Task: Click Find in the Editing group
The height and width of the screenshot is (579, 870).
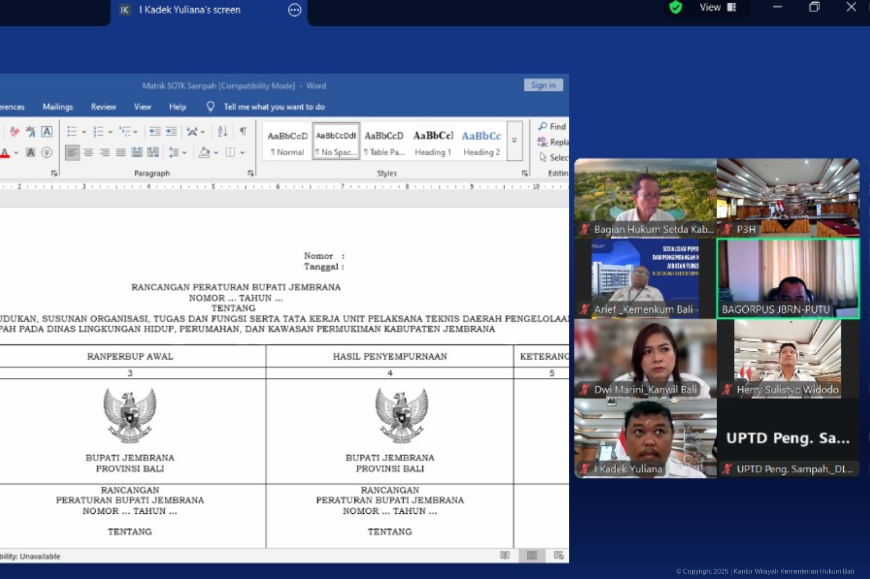Action: point(552,127)
